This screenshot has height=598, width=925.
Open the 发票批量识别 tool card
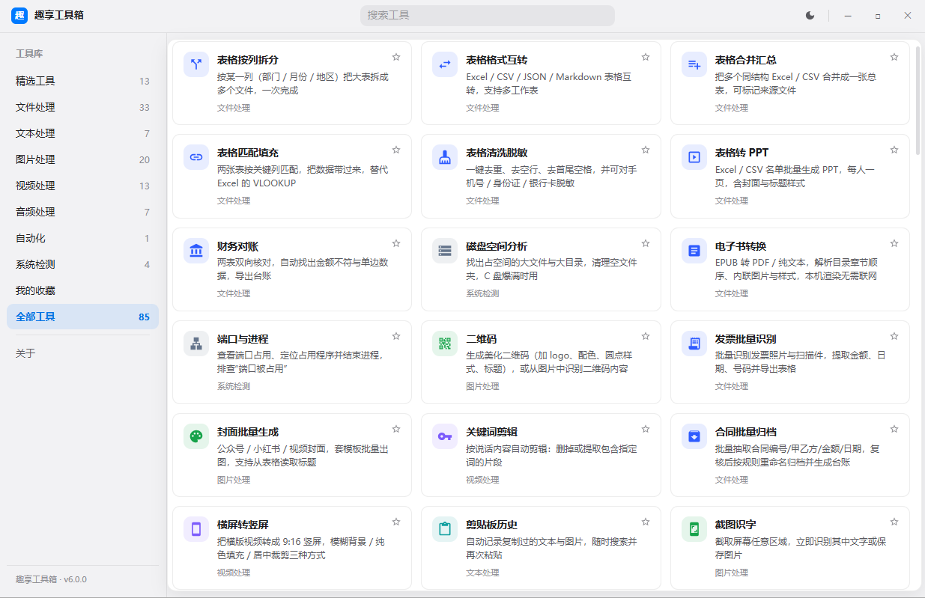click(789, 362)
